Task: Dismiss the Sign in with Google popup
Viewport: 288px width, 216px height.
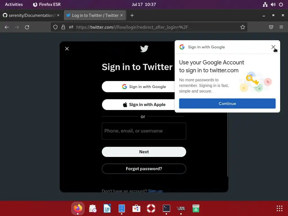Action: pos(273,47)
